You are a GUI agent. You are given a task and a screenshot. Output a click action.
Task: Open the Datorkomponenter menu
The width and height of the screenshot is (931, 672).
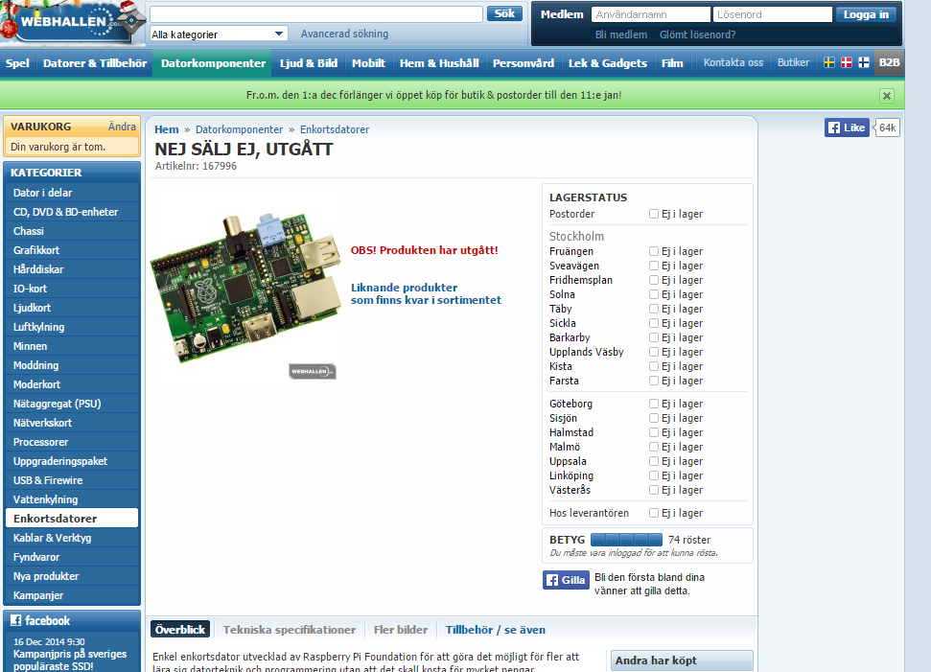pyautogui.click(x=213, y=63)
